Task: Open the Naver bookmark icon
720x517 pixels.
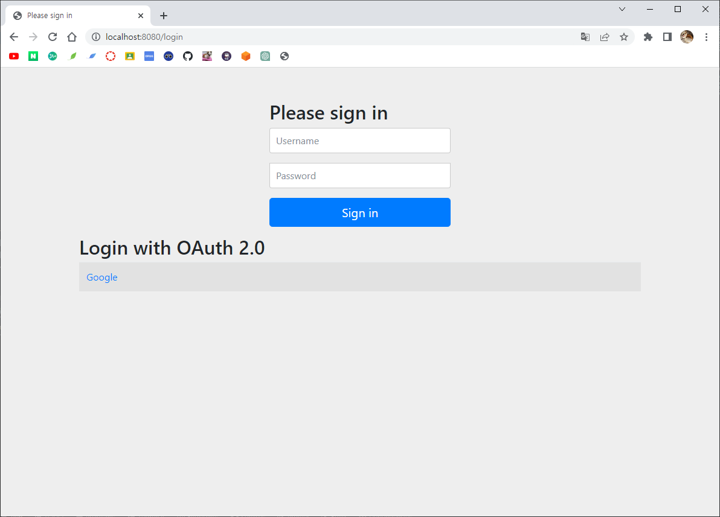Action: click(33, 56)
